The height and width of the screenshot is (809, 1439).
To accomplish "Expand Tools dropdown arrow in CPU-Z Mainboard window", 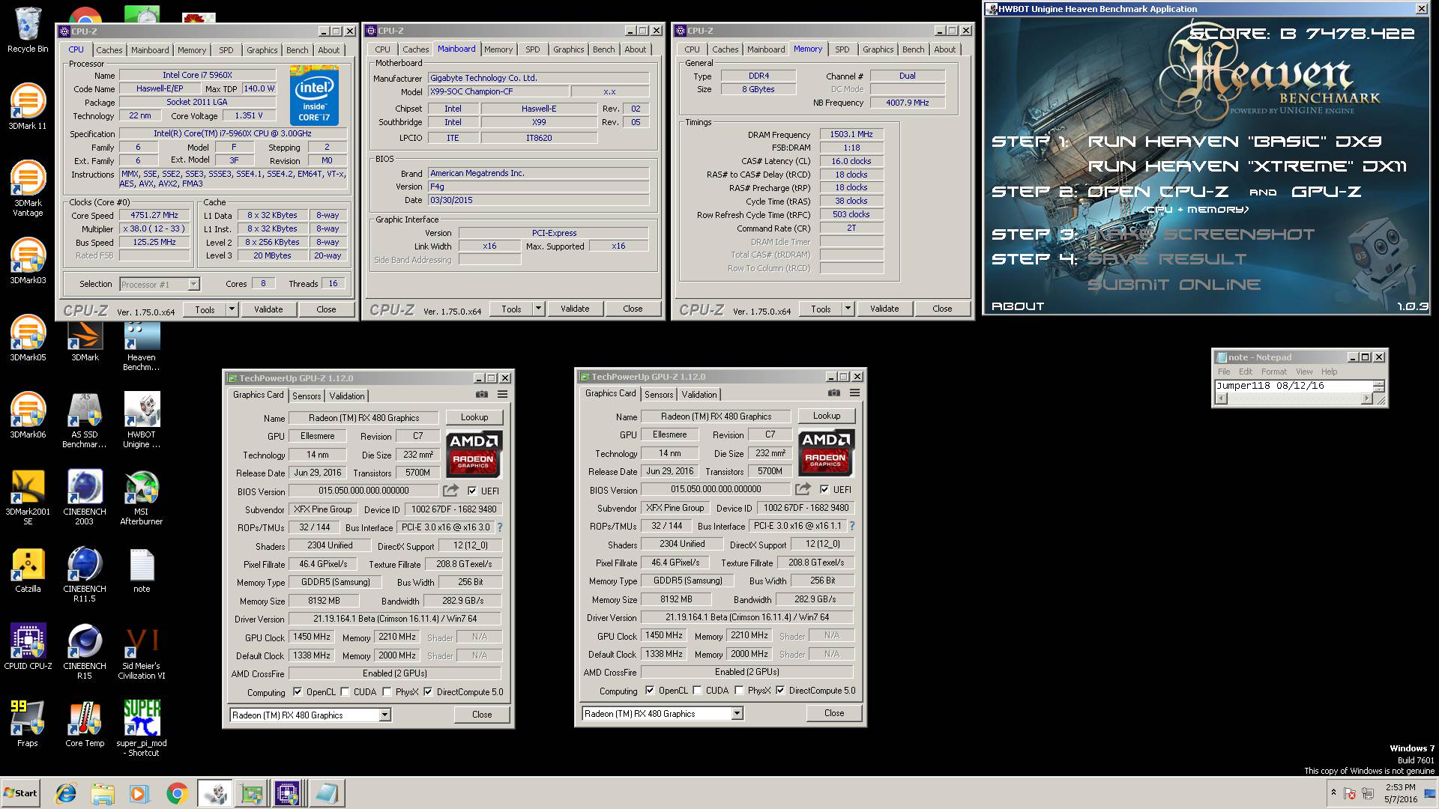I will (x=538, y=309).
